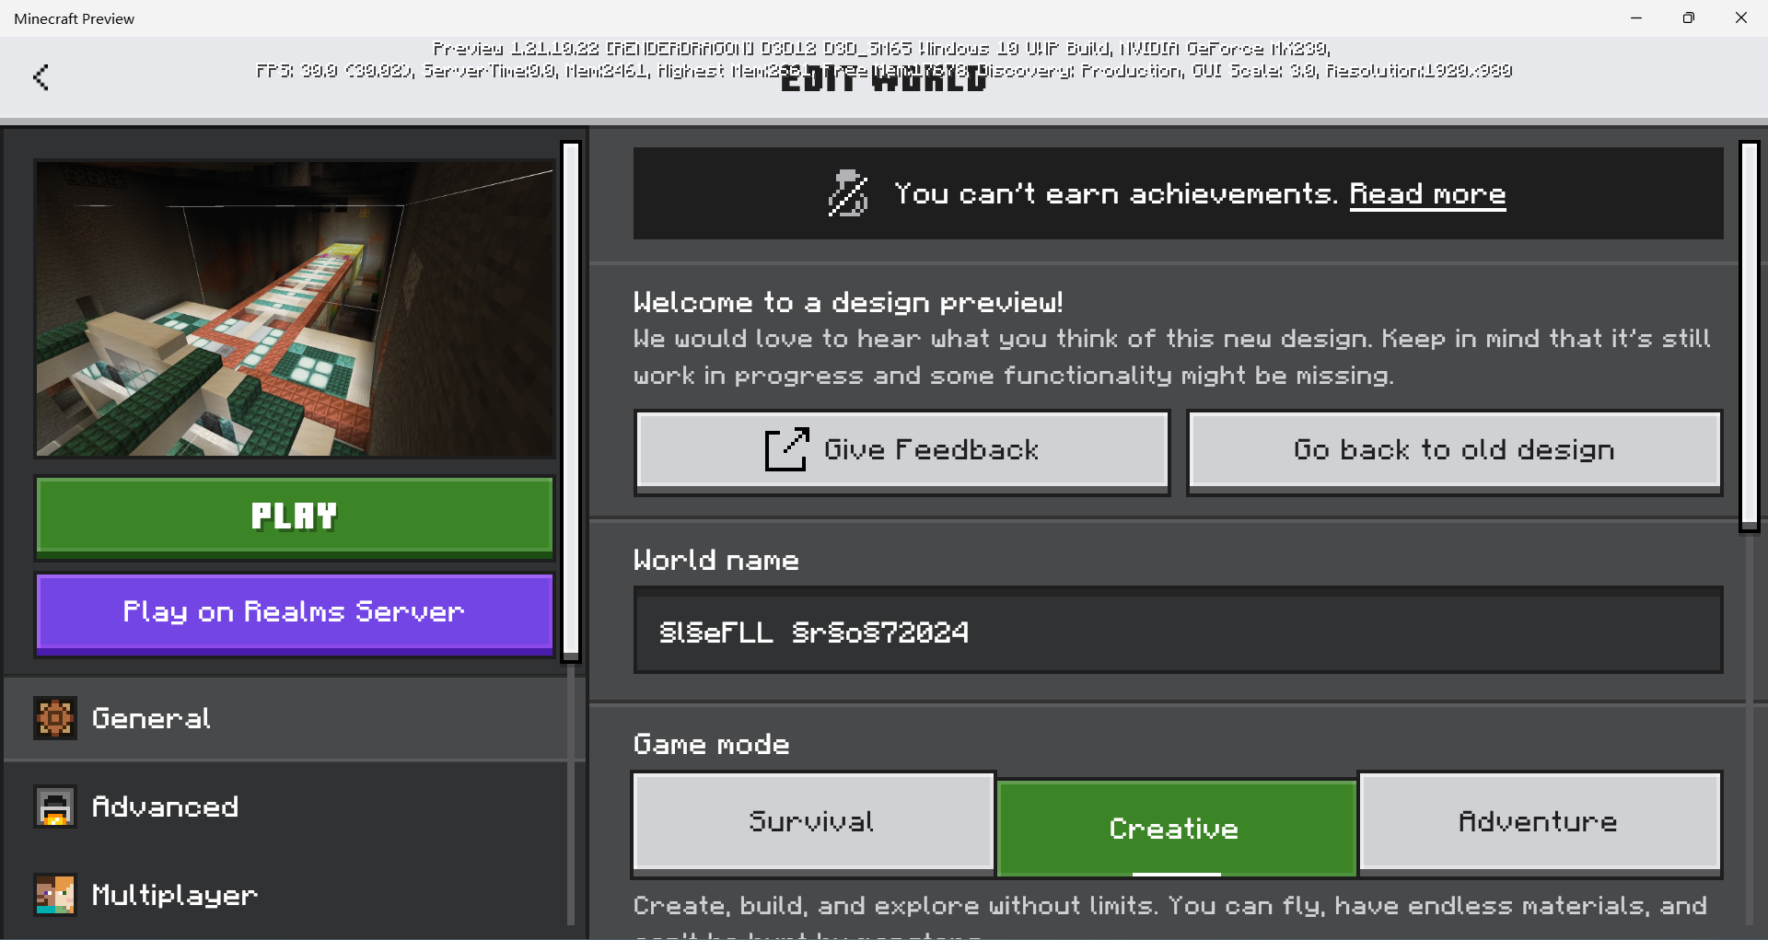
Task: Click the Advanced settings icon
Action: point(55,807)
